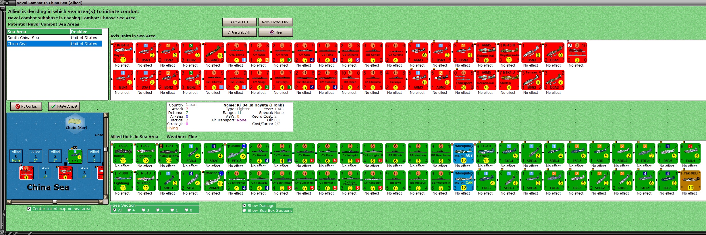Select the F6F-3 Hellcat counter
Image resolution: width=706 pixels, height=235 pixels.
tap(123, 154)
